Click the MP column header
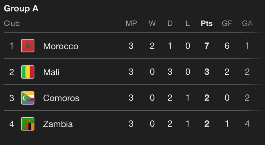The height and width of the screenshot is (145, 265). pyautogui.click(x=131, y=24)
